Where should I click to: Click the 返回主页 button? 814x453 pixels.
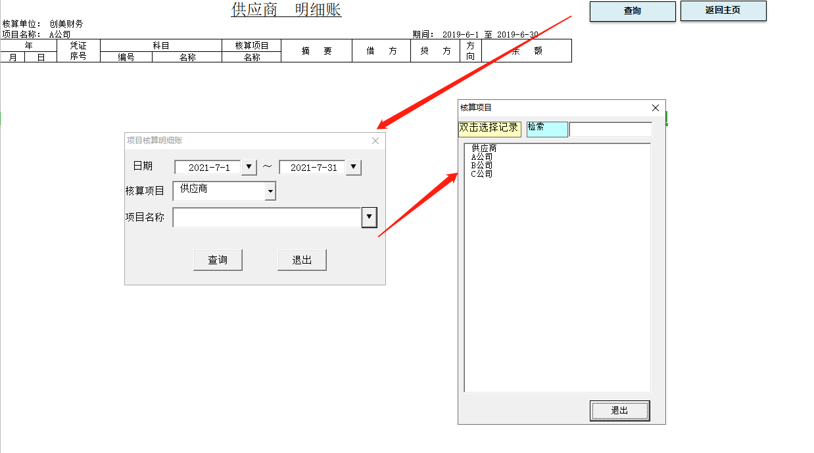click(x=723, y=11)
